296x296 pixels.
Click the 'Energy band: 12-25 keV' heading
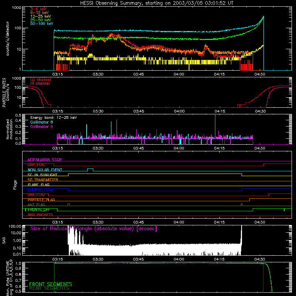[x=54, y=118]
